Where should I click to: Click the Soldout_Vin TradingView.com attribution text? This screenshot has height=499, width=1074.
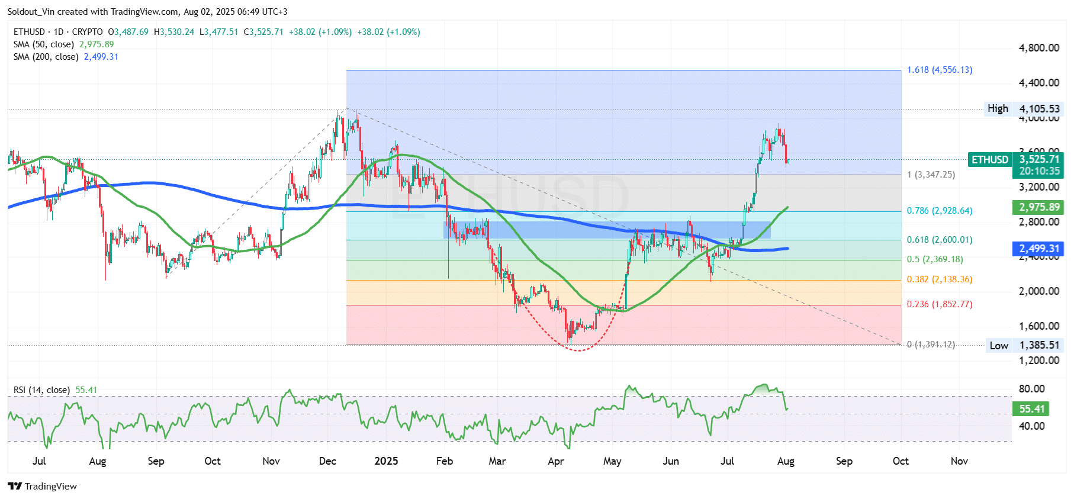(x=147, y=12)
